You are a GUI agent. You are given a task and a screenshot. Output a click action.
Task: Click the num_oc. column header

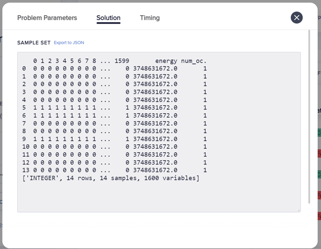pos(195,61)
